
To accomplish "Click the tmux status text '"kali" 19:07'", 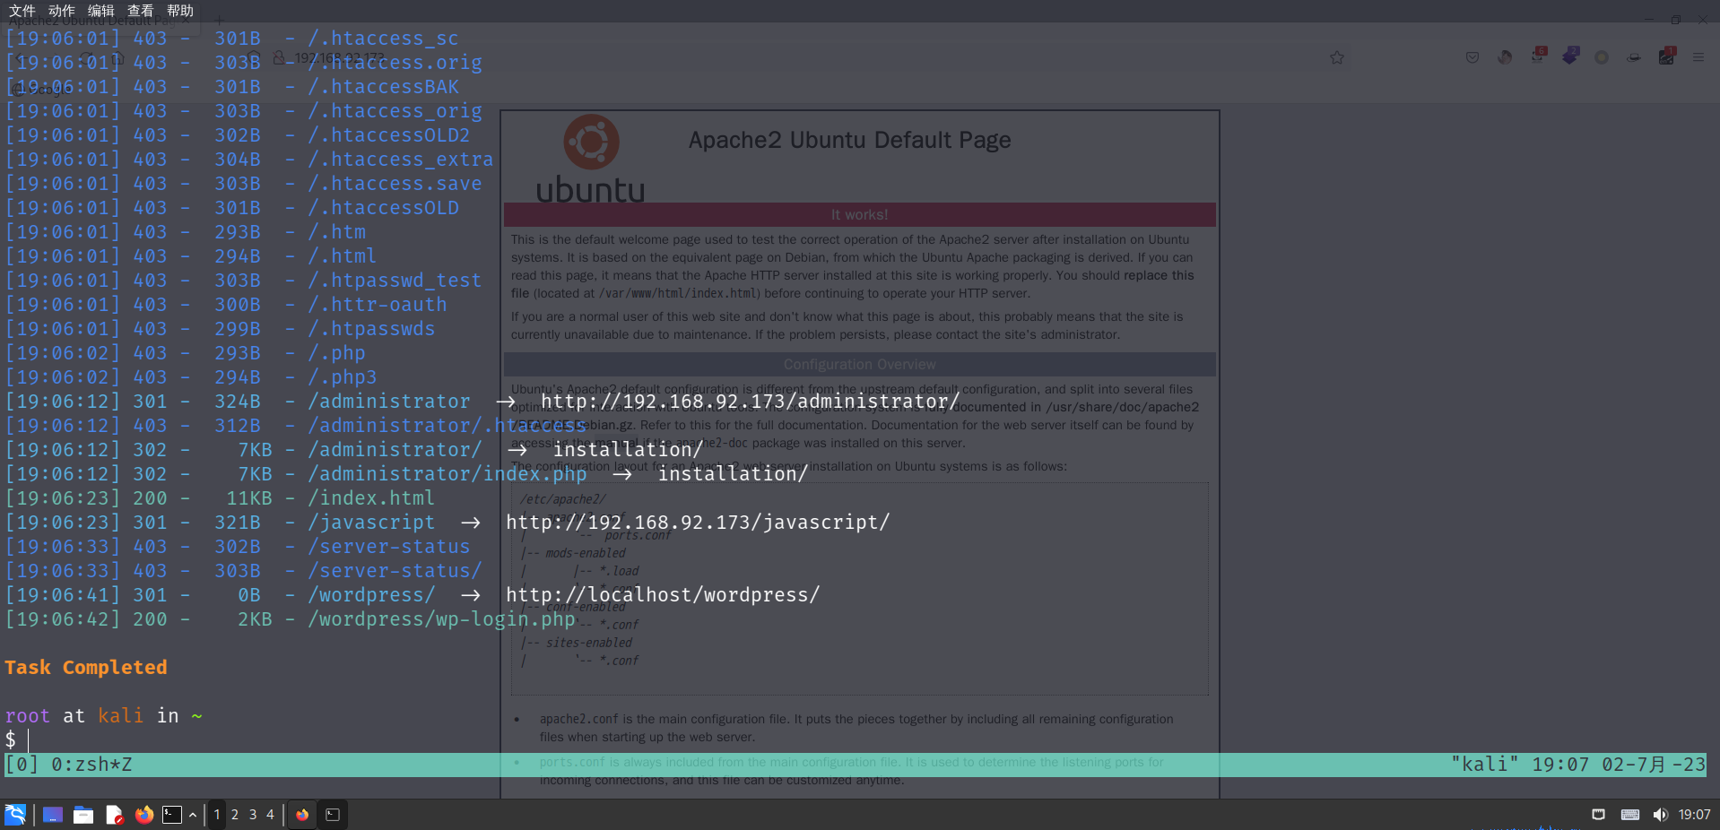I will 1520,765.
